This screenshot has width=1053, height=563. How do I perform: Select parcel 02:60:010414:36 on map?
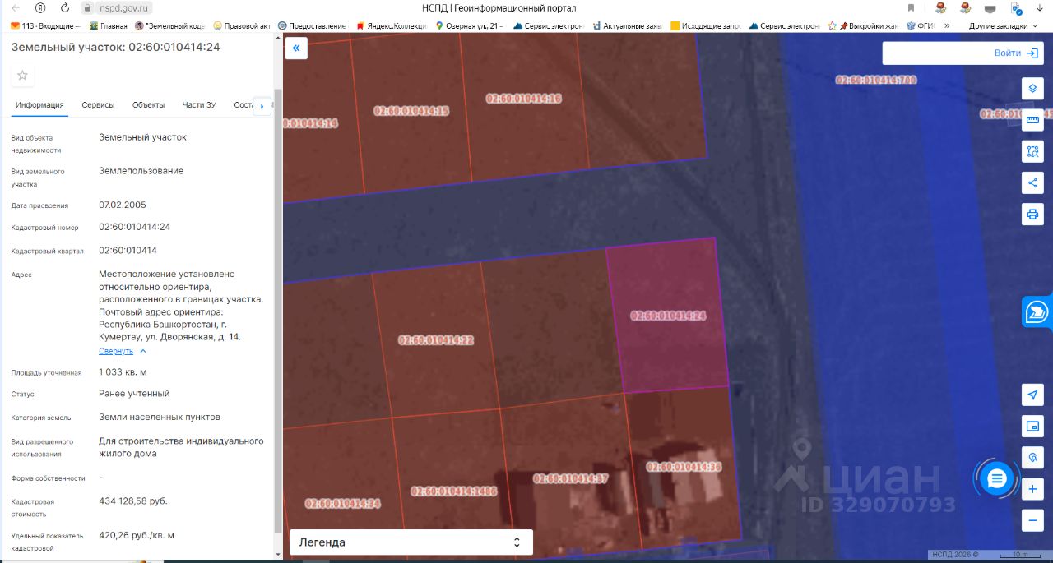coord(684,467)
